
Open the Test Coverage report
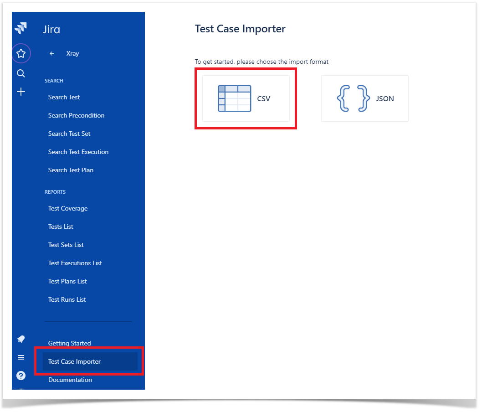point(68,208)
